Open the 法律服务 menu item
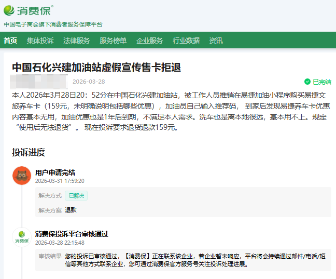This screenshot has height=279, width=336. point(76,41)
